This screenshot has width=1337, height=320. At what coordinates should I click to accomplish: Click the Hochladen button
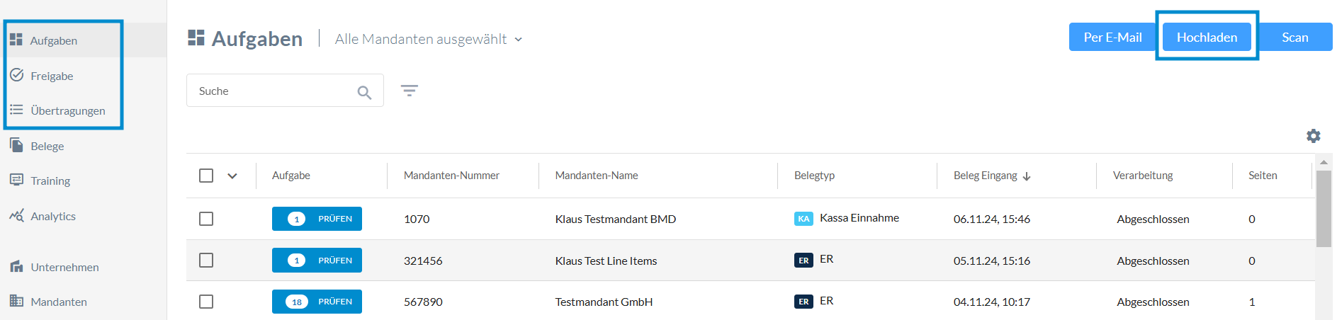point(1207,37)
